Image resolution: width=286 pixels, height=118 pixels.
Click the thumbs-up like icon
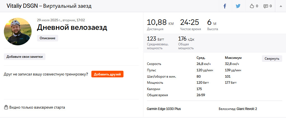tap(252, 6)
